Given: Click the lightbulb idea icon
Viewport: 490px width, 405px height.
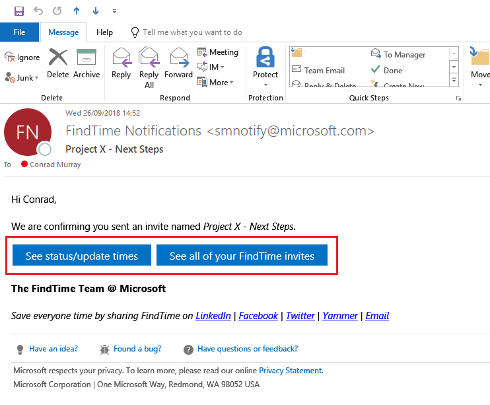Looking at the screenshot, I should point(20,350).
